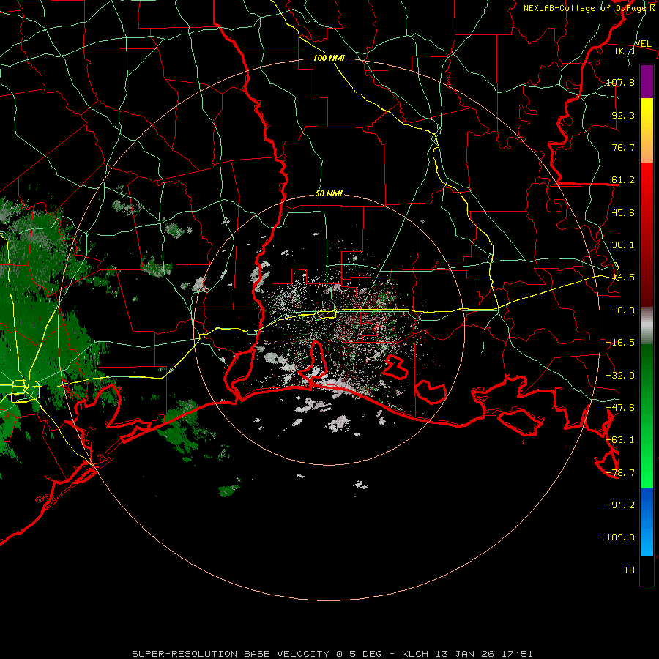Click the 50 NMI range ring label

[329, 194]
